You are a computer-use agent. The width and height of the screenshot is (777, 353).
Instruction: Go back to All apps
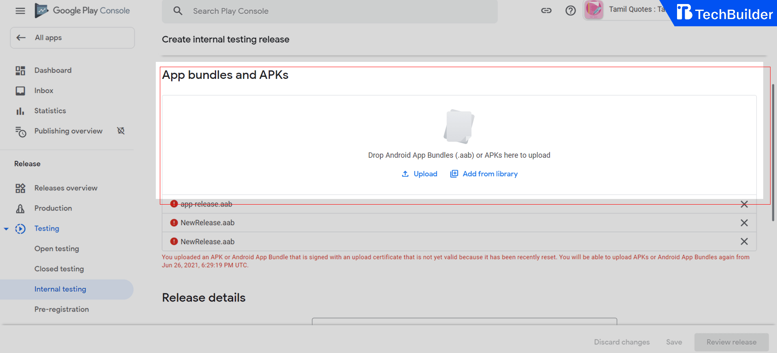tap(72, 38)
